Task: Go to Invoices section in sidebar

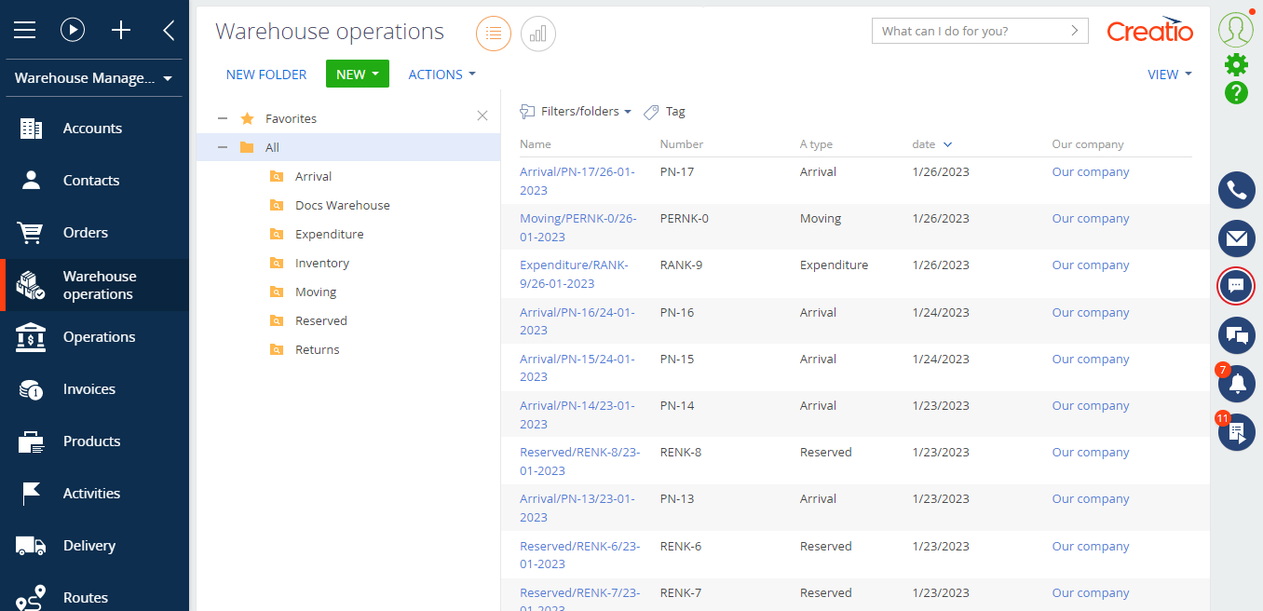Action: tap(88, 389)
